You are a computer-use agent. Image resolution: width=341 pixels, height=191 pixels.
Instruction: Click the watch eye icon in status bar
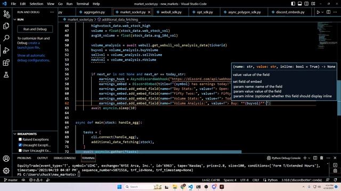[x=23, y=180]
